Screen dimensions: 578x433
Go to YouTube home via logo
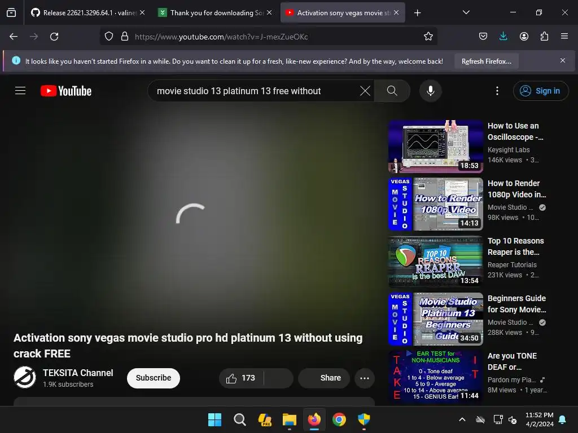point(66,91)
